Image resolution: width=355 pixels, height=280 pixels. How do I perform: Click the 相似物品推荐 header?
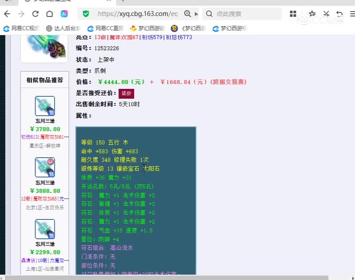point(45,80)
